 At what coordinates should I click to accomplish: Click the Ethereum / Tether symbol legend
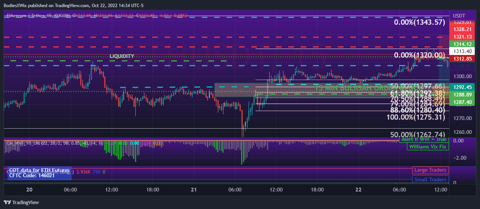point(38,16)
